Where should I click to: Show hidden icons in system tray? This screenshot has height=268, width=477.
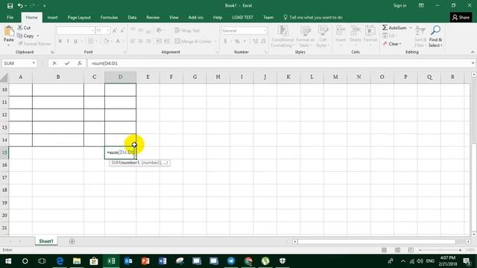403,261
